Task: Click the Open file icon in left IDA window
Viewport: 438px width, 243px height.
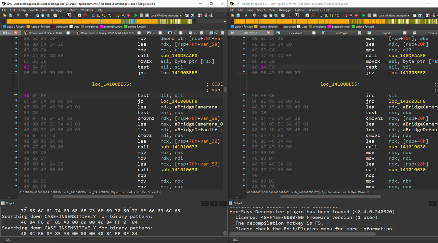Action: coord(5,15)
